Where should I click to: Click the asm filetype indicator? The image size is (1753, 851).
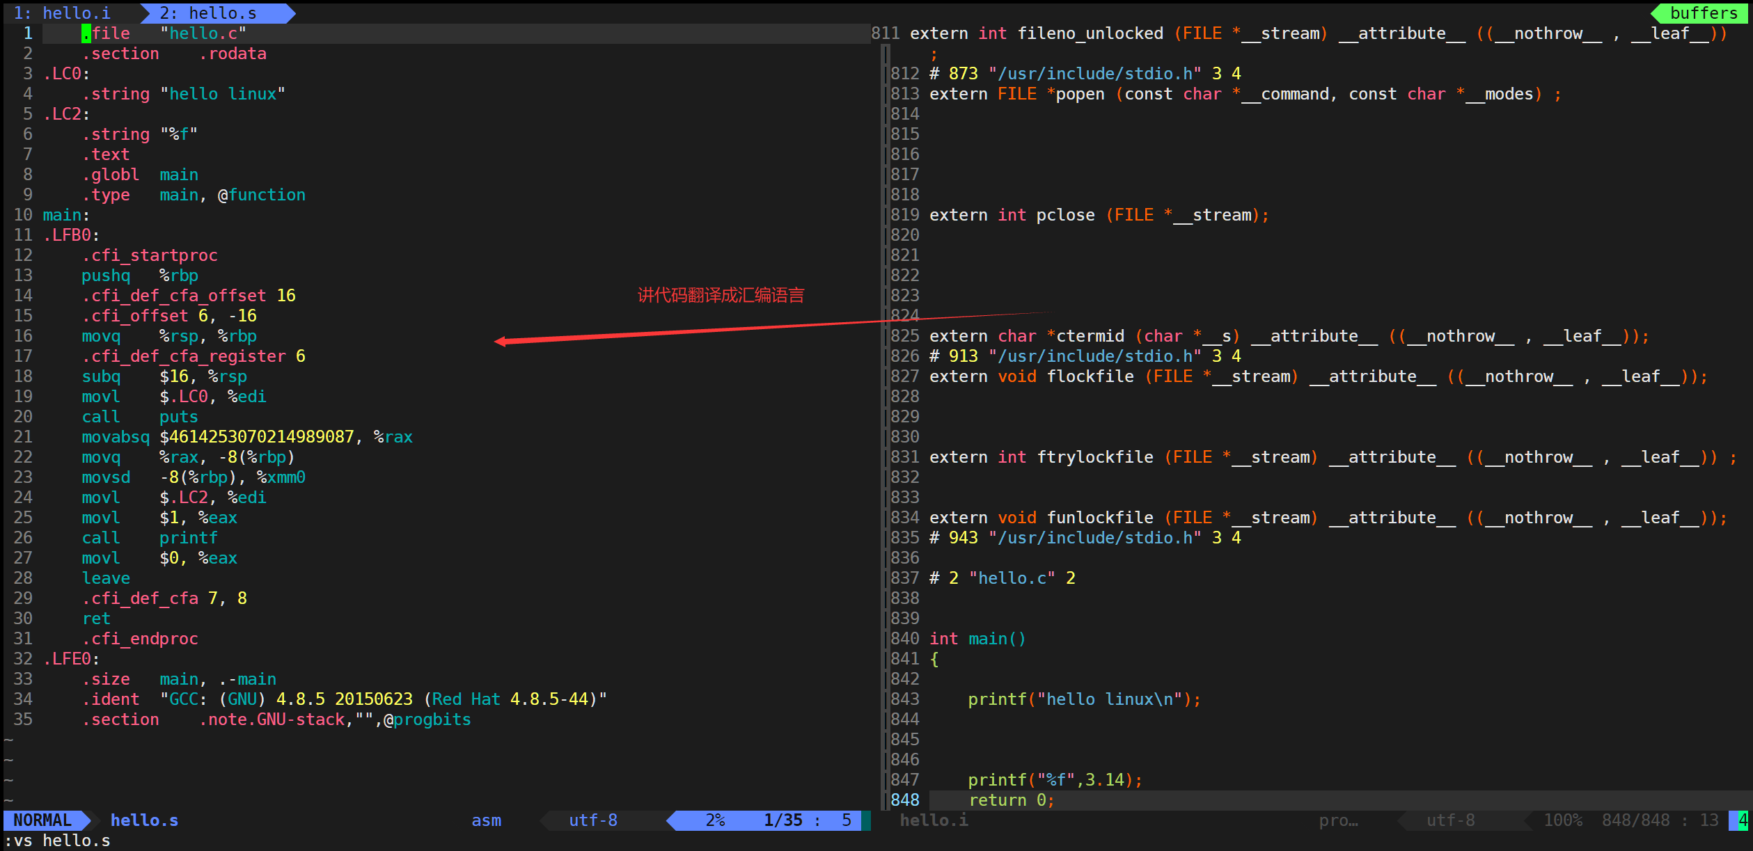(486, 820)
